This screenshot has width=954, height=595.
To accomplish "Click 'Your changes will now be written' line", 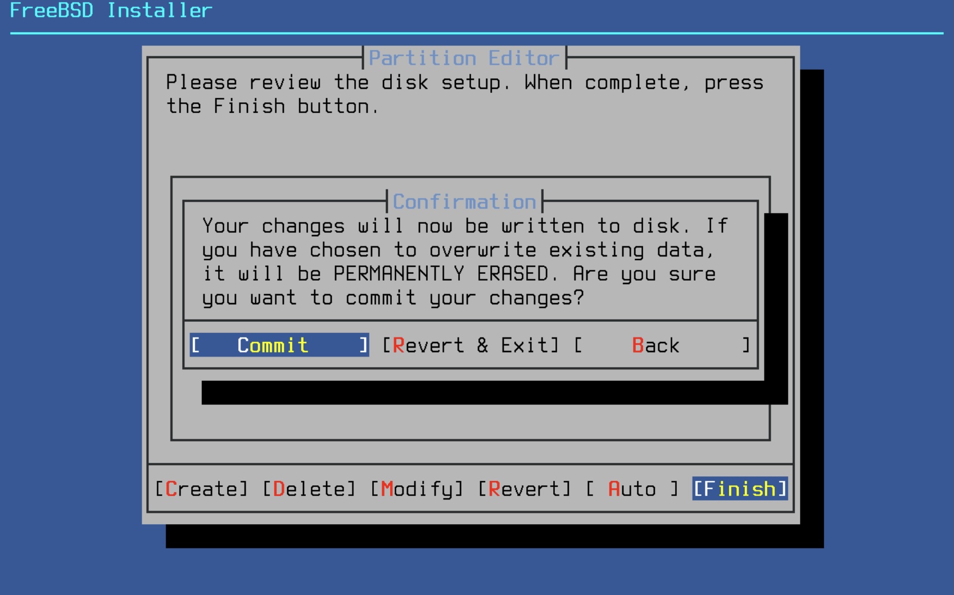I will pos(394,226).
